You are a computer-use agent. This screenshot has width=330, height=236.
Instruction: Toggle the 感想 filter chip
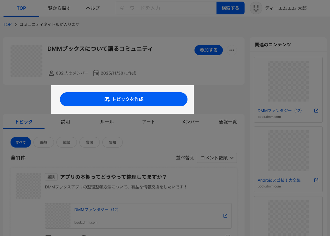pos(44,142)
